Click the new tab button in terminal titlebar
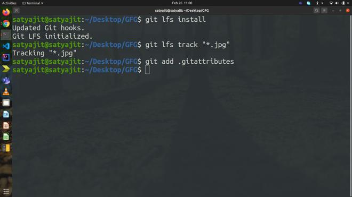This screenshot has height=197, width=352. (x=17, y=11)
